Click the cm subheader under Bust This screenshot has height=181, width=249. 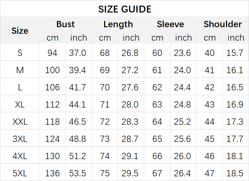point(52,38)
